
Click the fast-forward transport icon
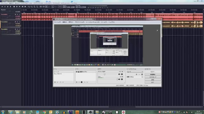click(25, 7)
